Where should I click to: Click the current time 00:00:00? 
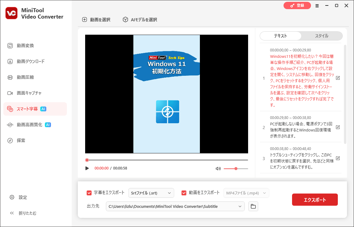[101, 168]
